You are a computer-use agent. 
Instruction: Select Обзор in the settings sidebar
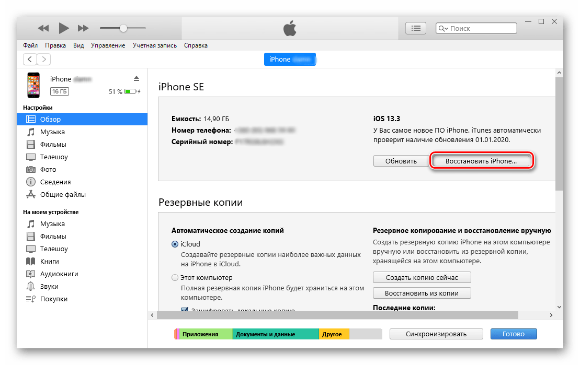pos(50,120)
